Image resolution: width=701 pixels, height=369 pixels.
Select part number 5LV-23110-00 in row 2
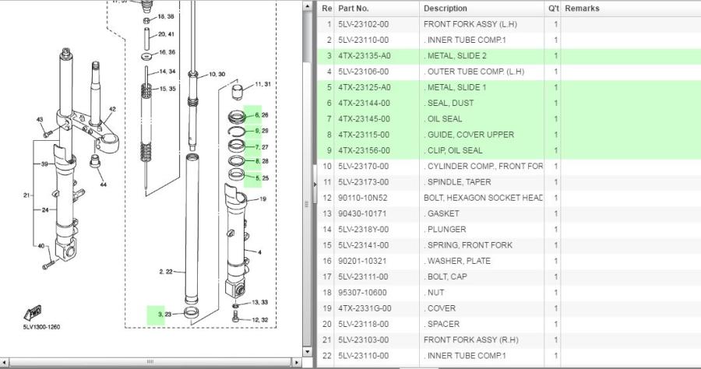click(364, 40)
